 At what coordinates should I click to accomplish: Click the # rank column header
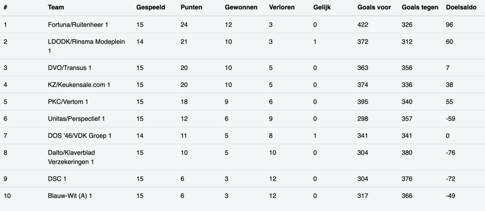pyautogui.click(x=5, y=8)
